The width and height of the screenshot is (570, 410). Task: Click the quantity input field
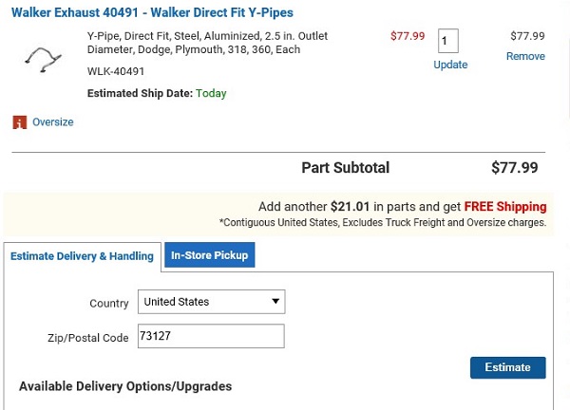click(448, 41)
